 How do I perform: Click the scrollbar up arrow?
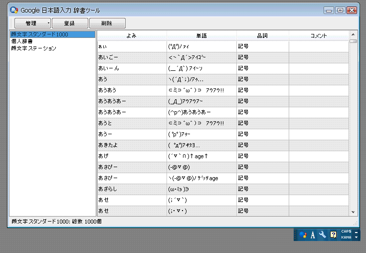(x=353, y=34)
